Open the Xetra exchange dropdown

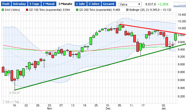click(x=130, y=4)
